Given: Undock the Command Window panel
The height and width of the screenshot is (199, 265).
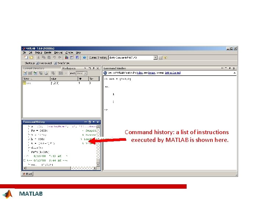Looking at the screenshot, I should tap(230, 68).
